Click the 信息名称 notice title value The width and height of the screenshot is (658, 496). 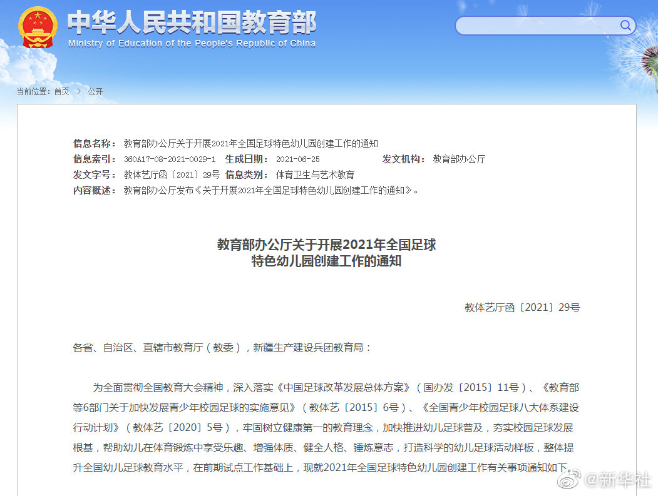[250, 143]
